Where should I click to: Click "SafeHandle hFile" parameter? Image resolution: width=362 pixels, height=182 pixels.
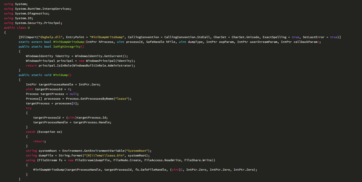point(161,42)
